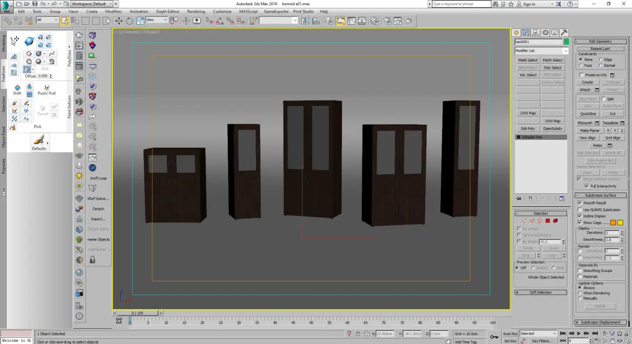Select Border sub-object level icon
The height and width of the screenshot is (344, 632).
pos(540,221)
